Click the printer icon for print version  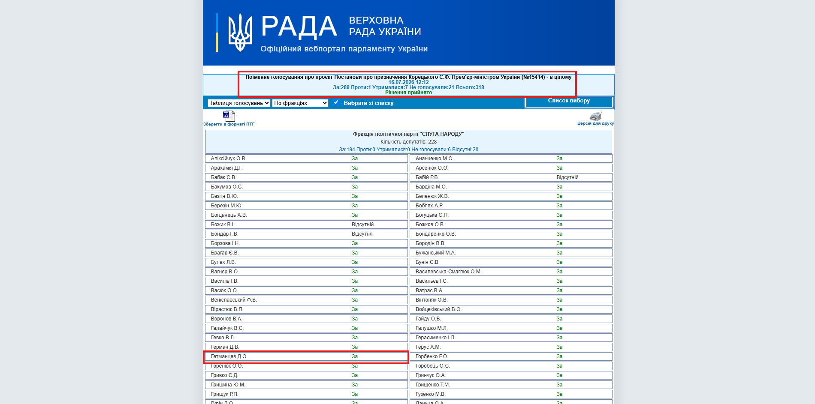click(x=595, y=116)
